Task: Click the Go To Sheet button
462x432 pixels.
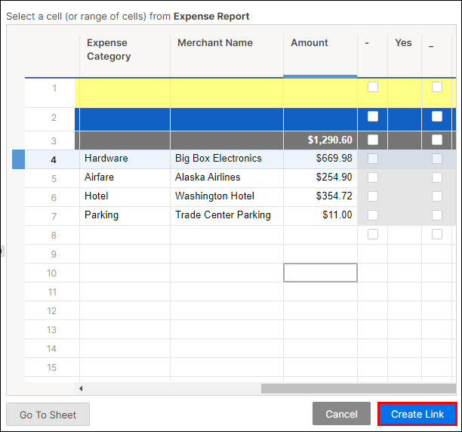Action: point(48,415)
